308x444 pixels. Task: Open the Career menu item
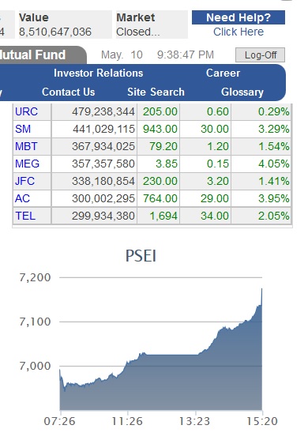tap(223, 73)
